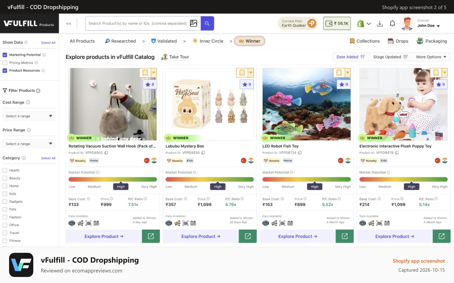The height and width of the screenshot is (283, 454).
Task: Click the Current Plan Earth Quaker badge
Action: 298,23
